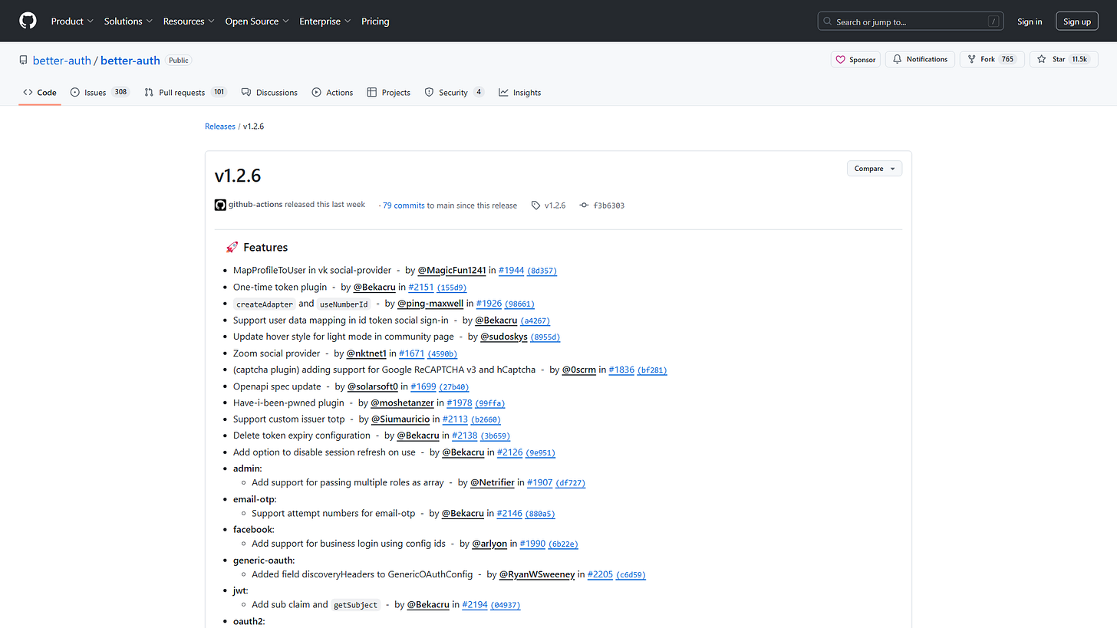1117x628 pixels.
Task: Click the getSubject code label
Action: click(356, 605)
